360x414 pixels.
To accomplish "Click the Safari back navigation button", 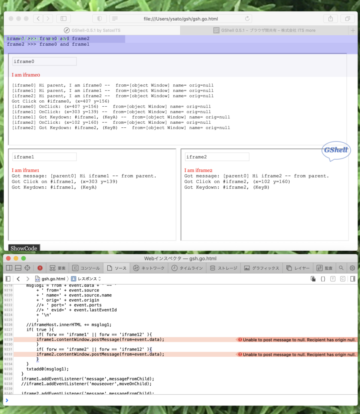I will 38,19.
